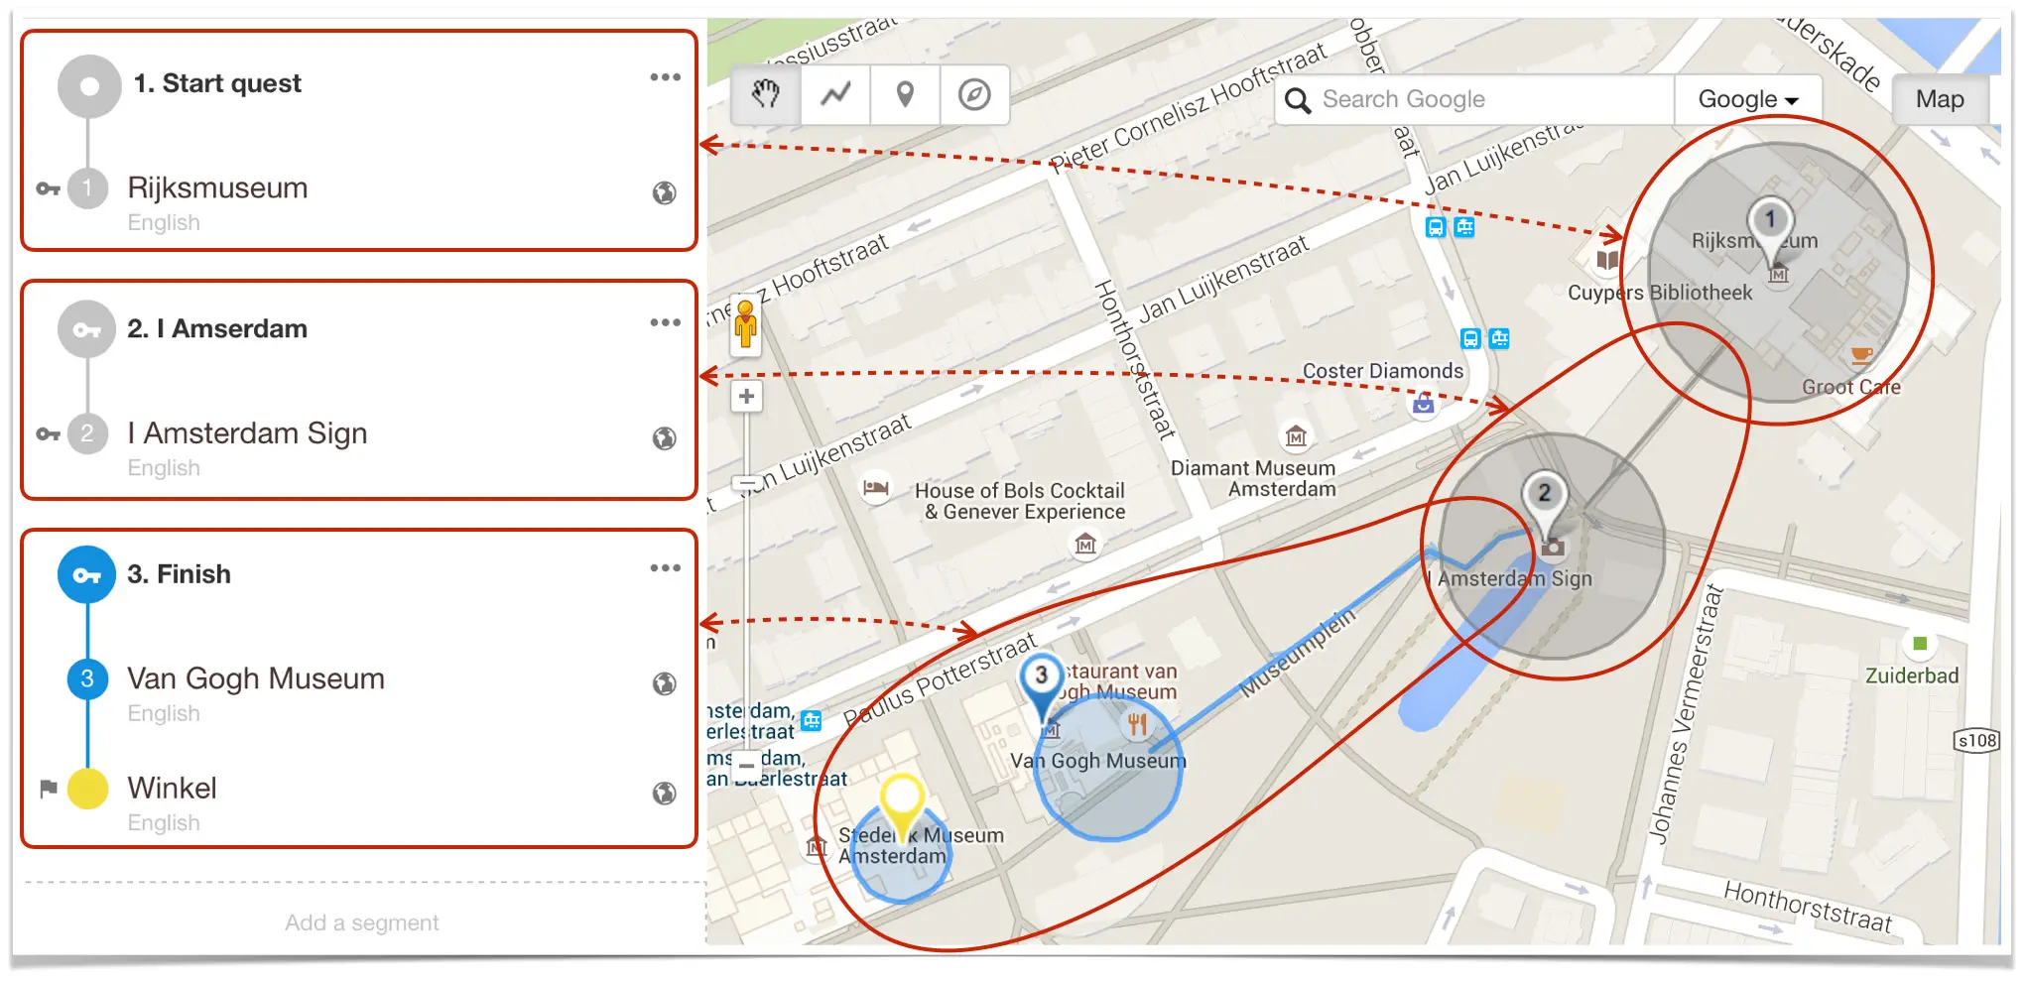Select the add location pin tool
Image resolution: width=2026 pixels, height=982 pixels.
coord(905,95)
